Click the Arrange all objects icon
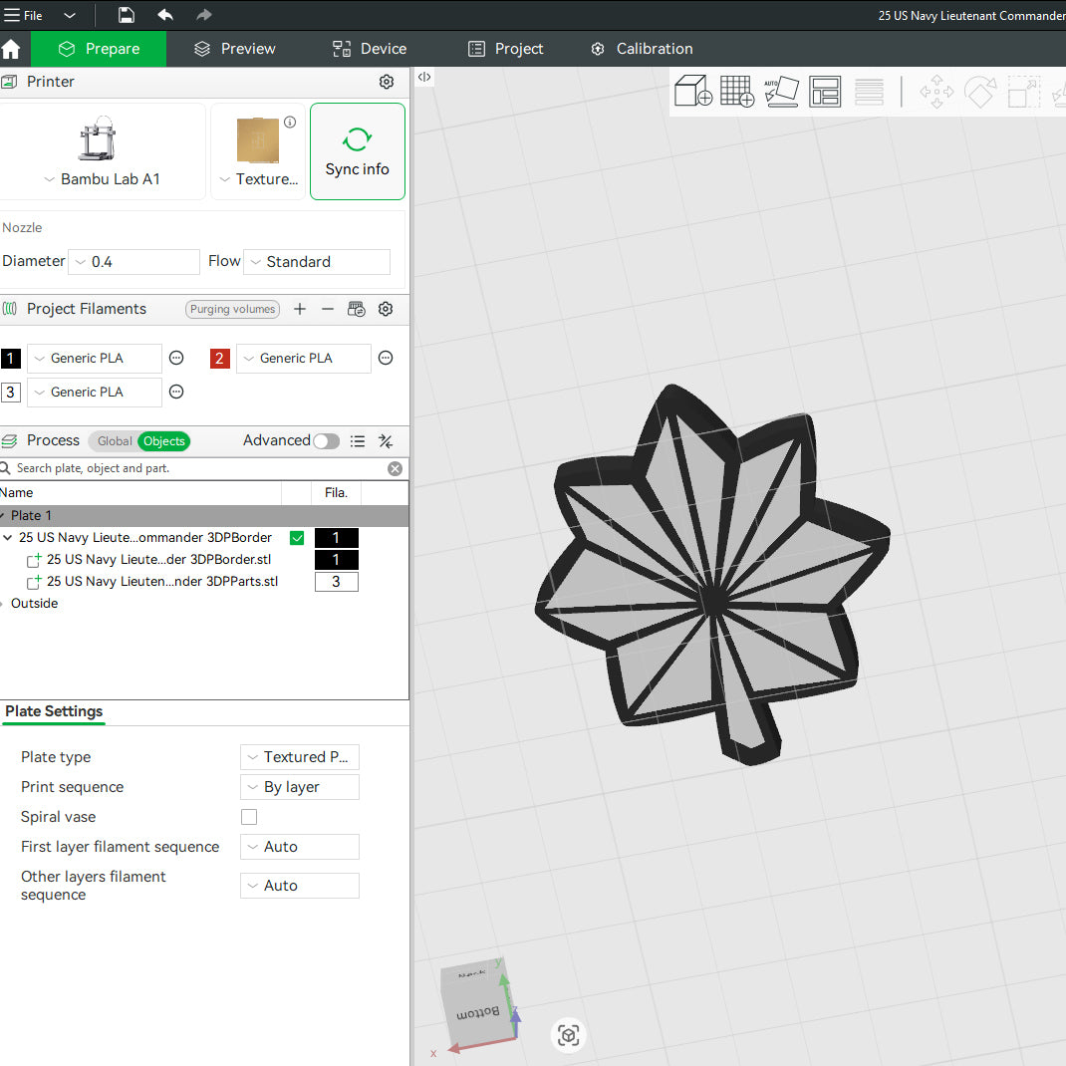Image resolution: width=1066 pixels, height=1066 pixels. pyautogui.click(x=825, y=91)
